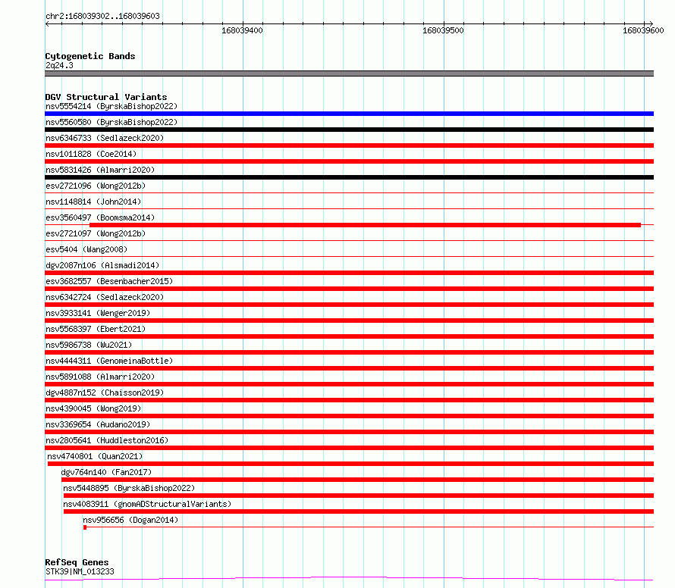This screenshot has height=588, width=675.
Task: Select the 2q24.3 band label
Action: click(x=59, y=65)
